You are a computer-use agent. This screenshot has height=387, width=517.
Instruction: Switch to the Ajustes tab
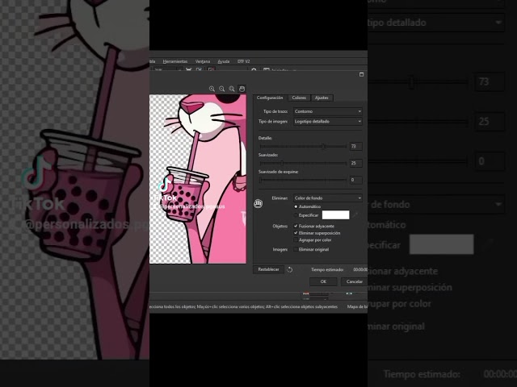322,98
